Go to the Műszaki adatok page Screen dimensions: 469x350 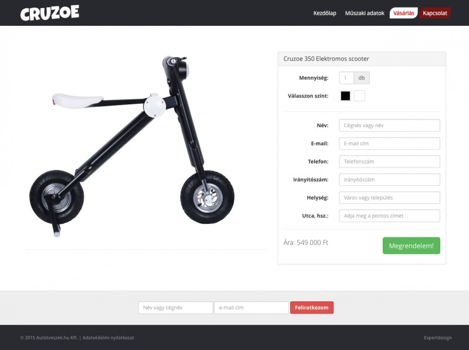pyautogui.click(x=365, y=13)
